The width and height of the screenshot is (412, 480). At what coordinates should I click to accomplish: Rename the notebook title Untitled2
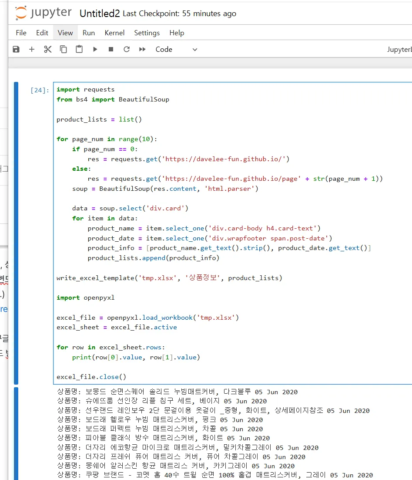(x=100, y=14)
